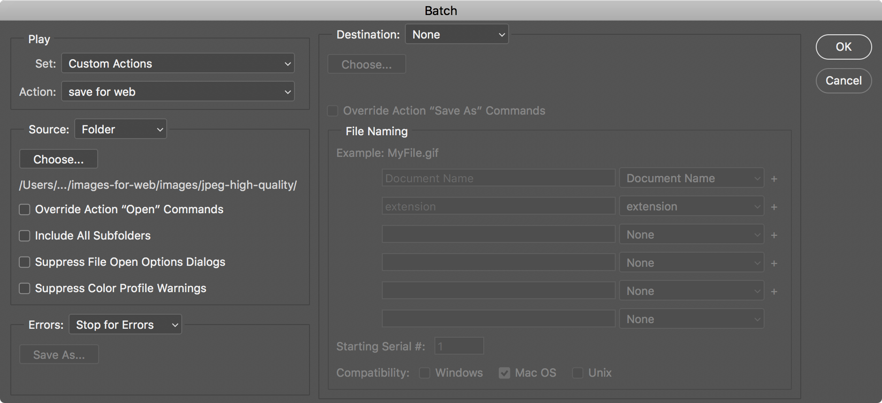Open the third file naming dropdown set to None
882x403 pixels.
coord(692,234)
